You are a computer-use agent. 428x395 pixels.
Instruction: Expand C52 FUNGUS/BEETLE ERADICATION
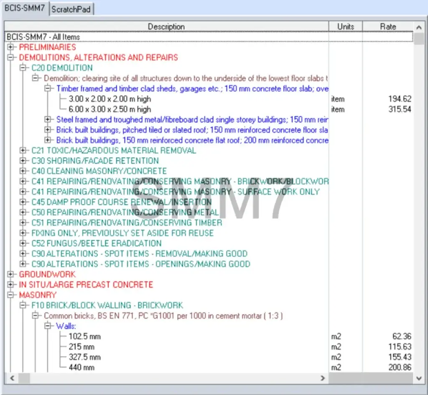click(23, 244)
